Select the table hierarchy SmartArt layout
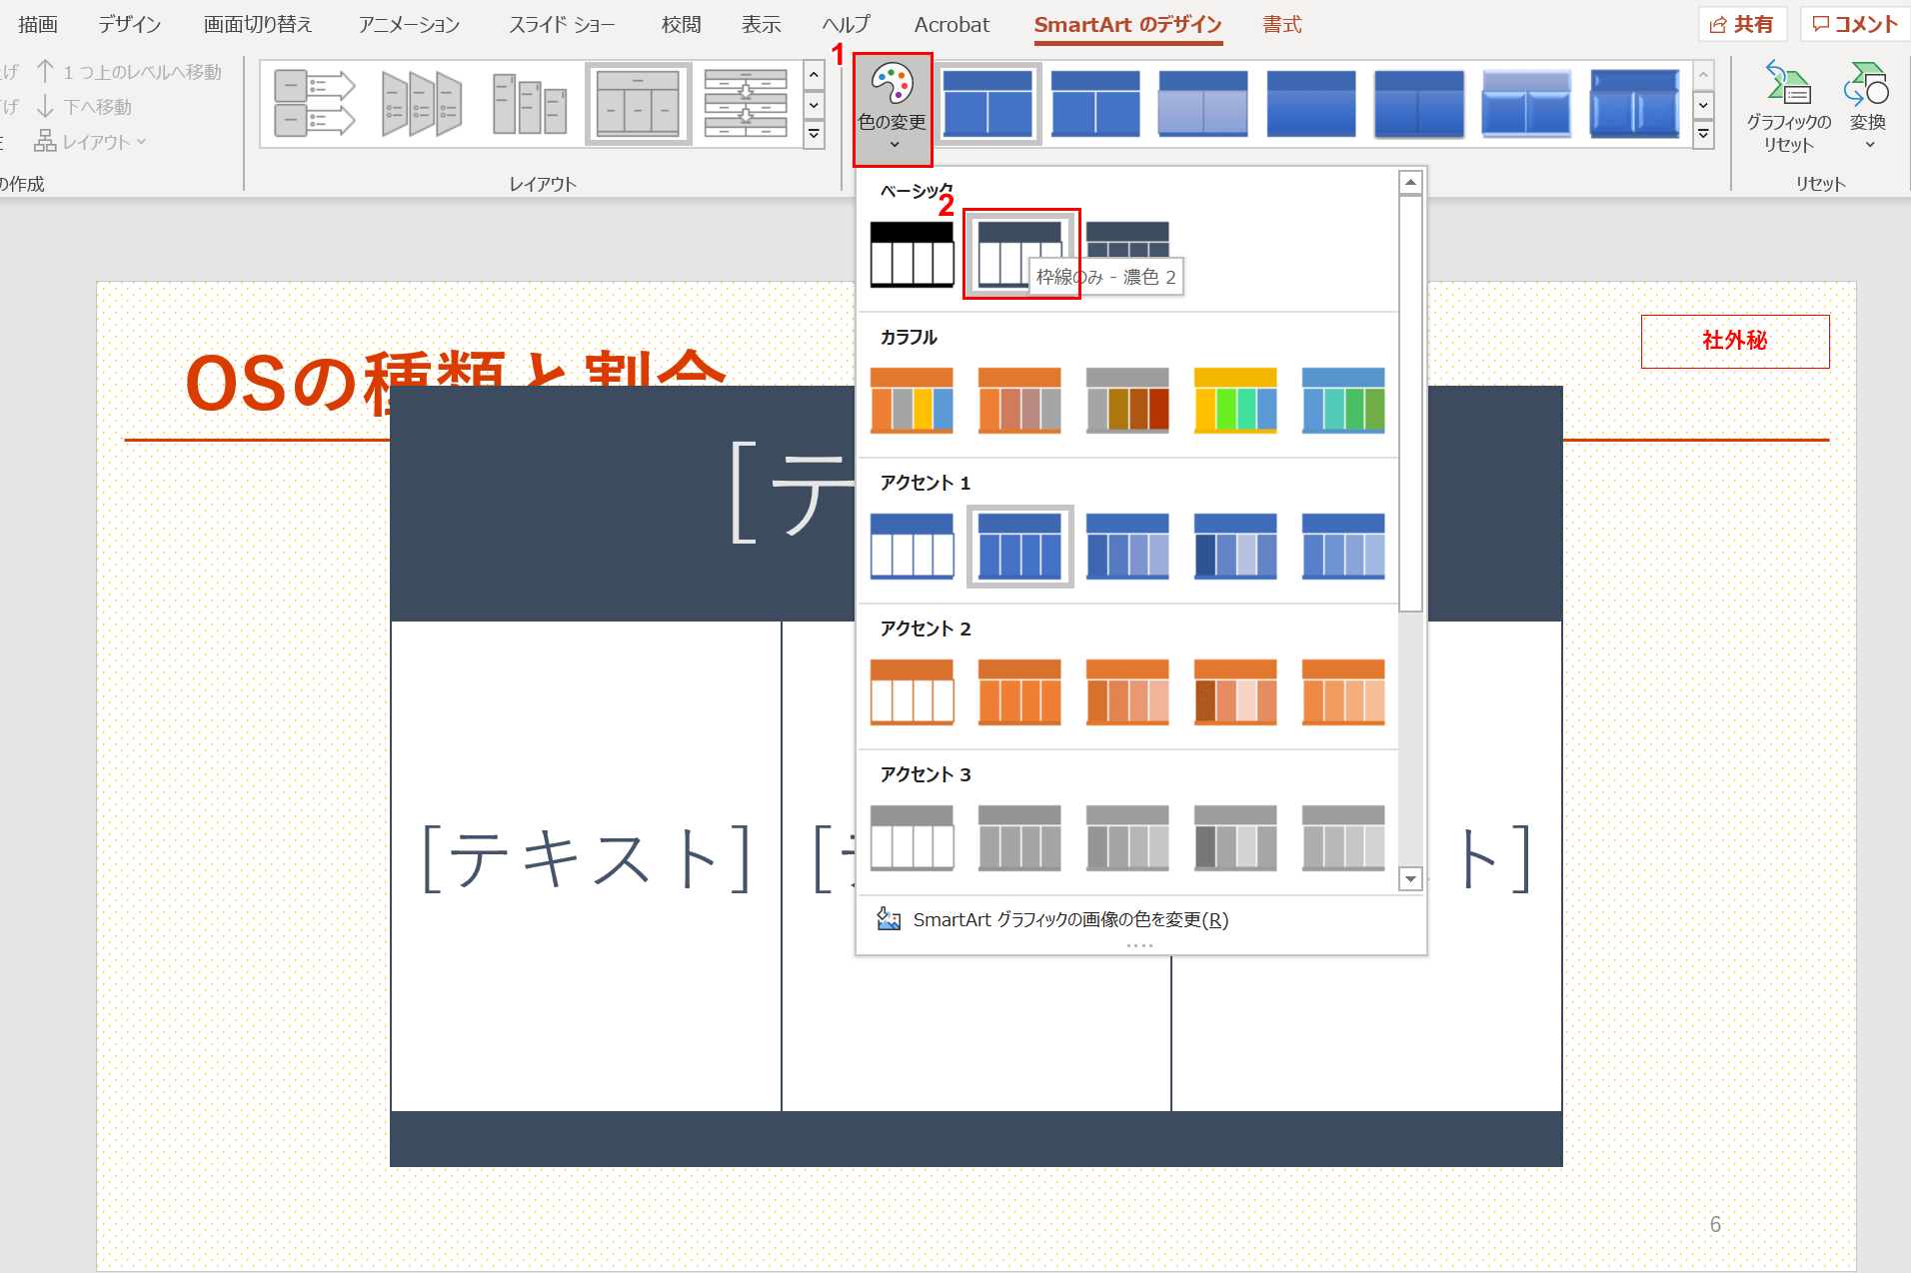This screenshot has height=1273, width=1911. tap(639, 103)
